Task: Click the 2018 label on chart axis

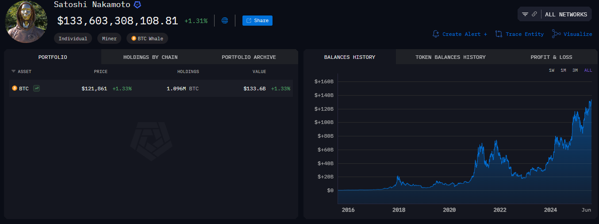Action: (399, 210)
